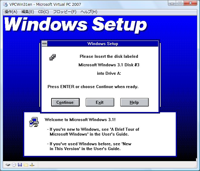200x171 pixels.
Task: Click the hard disk status bar icon
Action: [x=8, y=165]
